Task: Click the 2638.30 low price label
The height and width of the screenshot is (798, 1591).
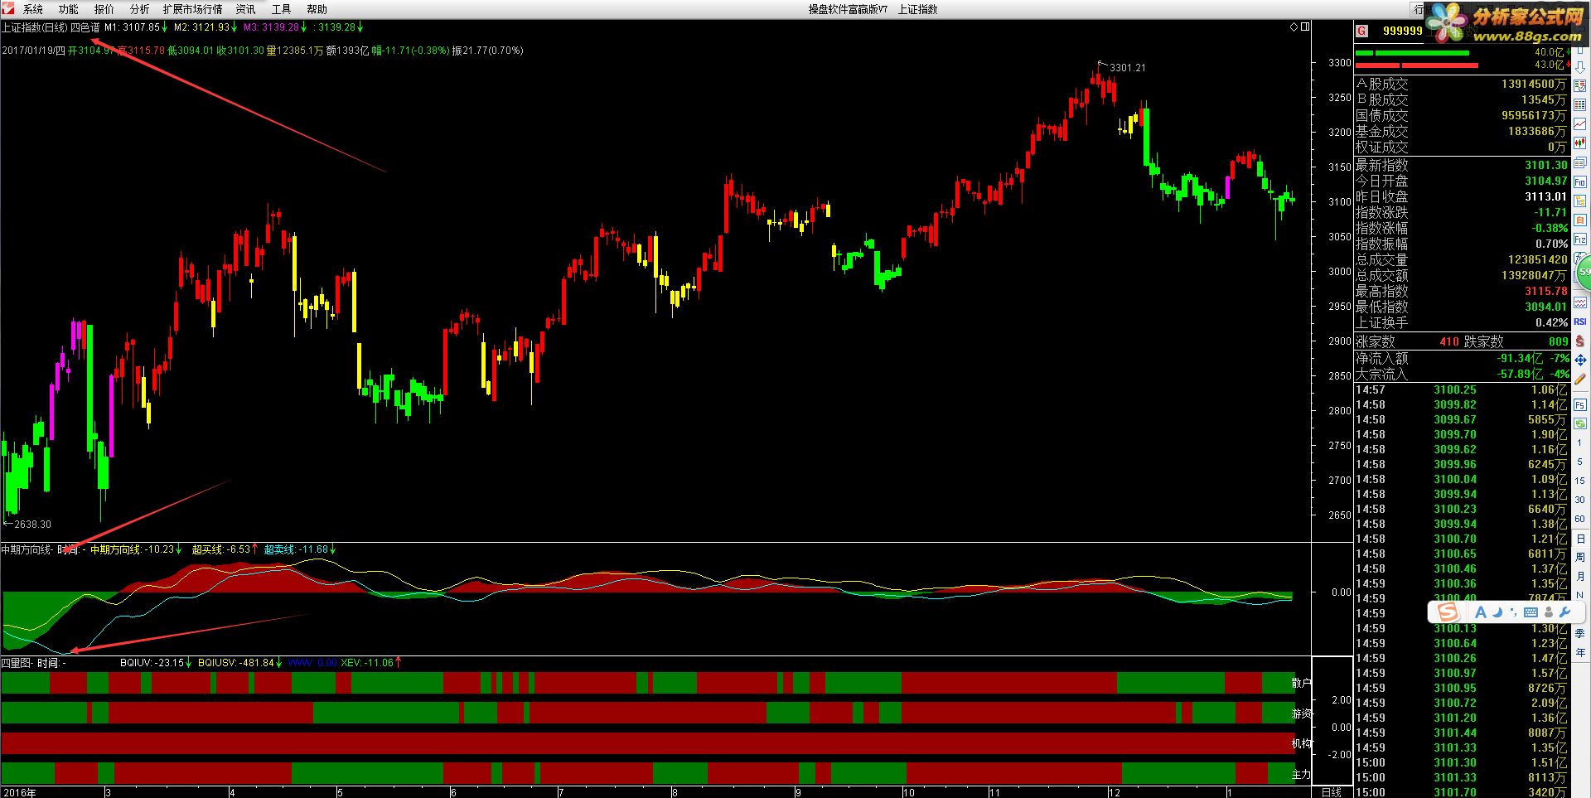Action: click(x=32, y=524)
